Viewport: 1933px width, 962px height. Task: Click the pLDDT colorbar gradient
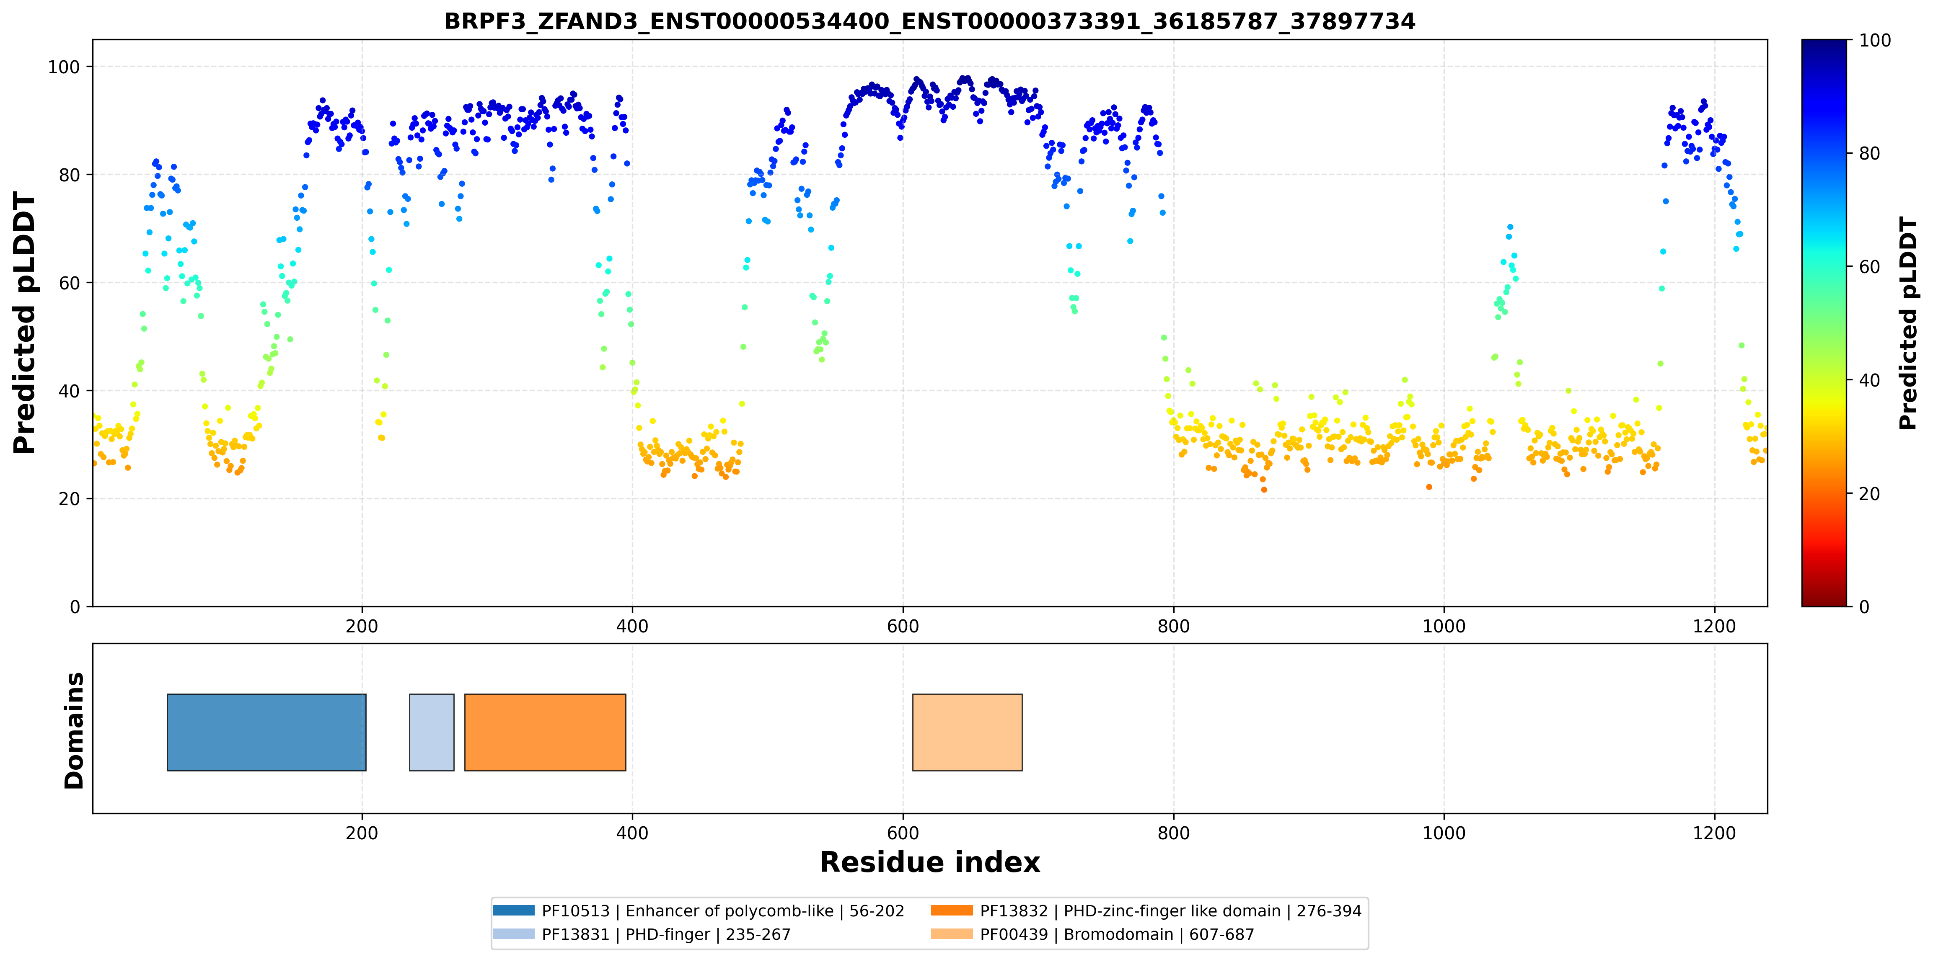click(x=1824, y=322)
